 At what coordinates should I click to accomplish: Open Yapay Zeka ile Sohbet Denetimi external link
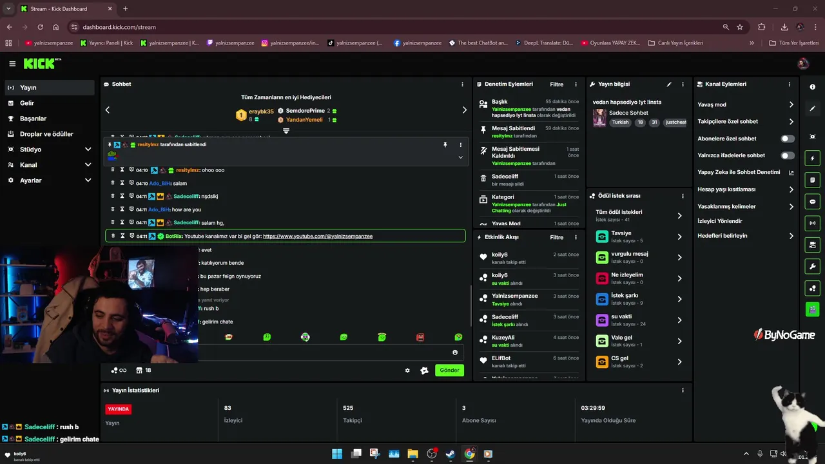pos(791,173)
